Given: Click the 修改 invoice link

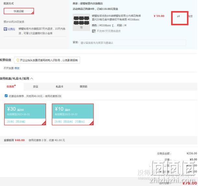Looking at the screenshot, I should [x=17, y=68].
